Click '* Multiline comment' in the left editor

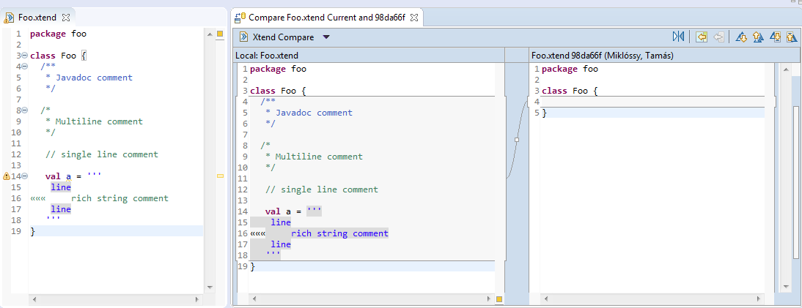[x=94, y=121]
